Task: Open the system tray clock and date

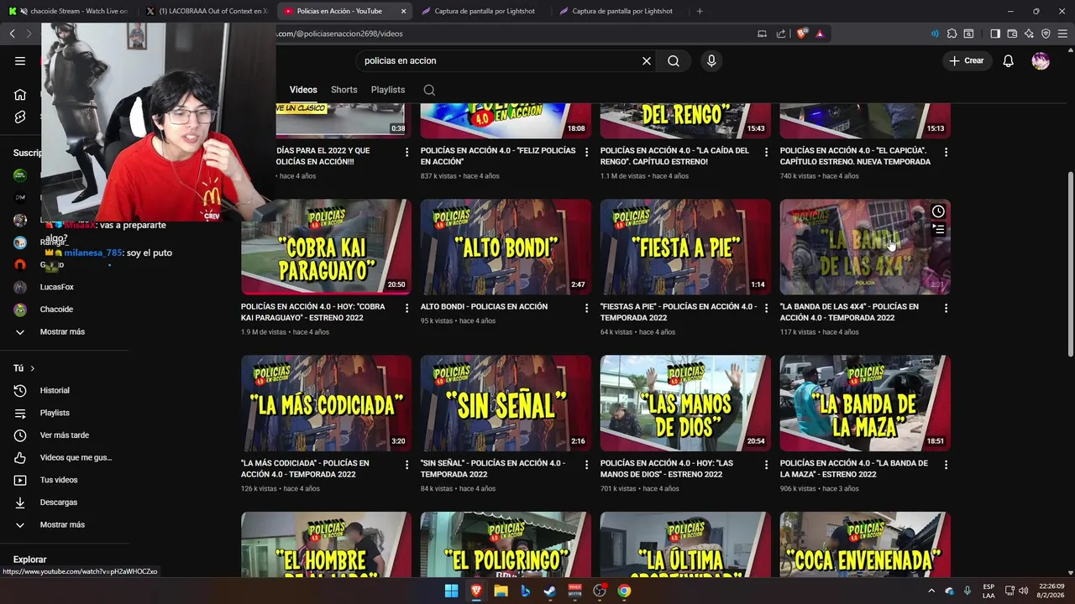Action: 1051,591
